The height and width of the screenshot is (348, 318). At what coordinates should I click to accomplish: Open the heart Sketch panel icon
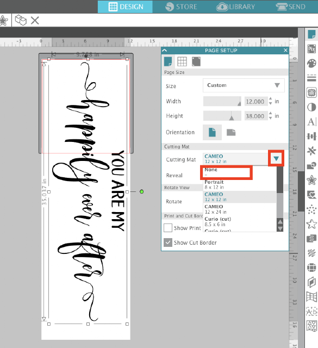point(311,195)
